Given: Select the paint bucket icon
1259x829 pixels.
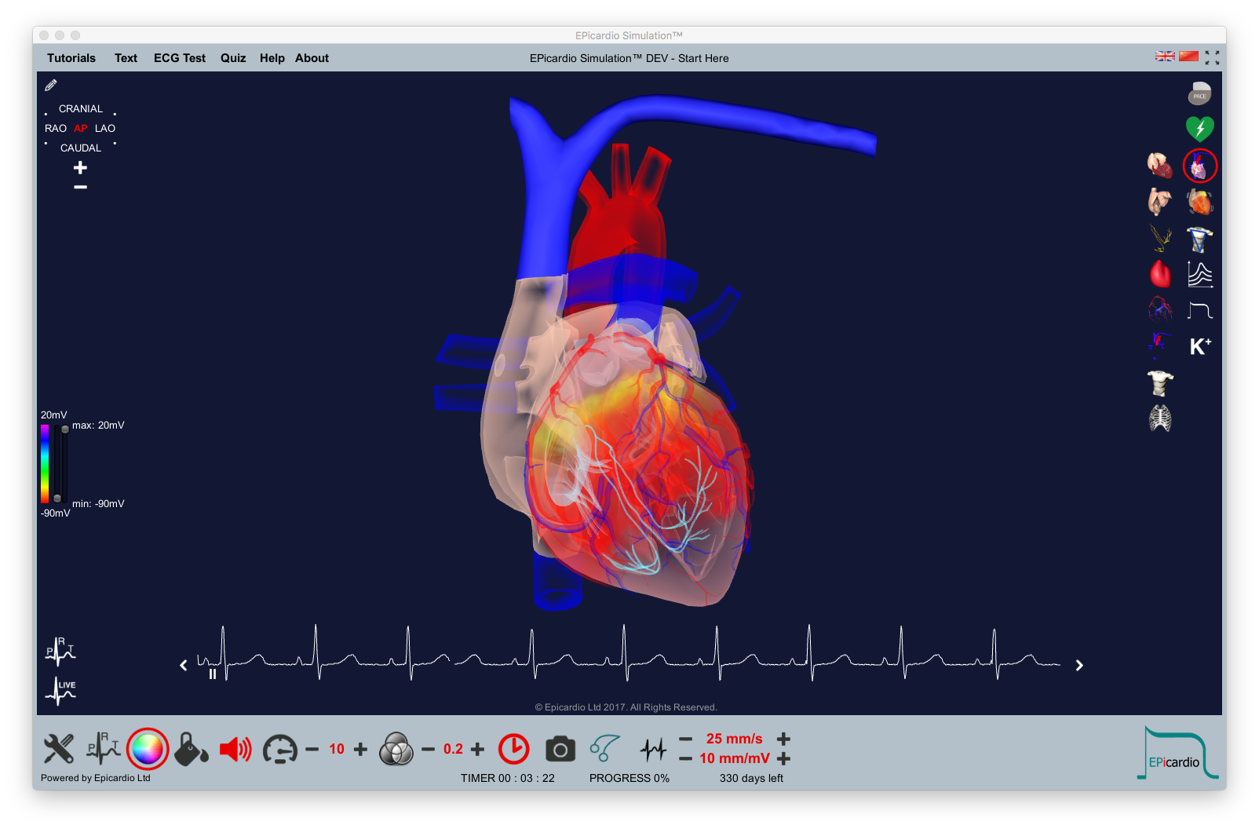Looking at the screenshot, I should pos(191,749).
